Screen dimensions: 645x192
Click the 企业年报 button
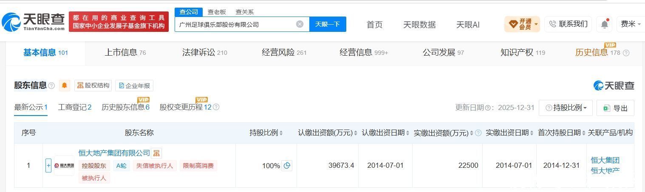tap(134, 85)
